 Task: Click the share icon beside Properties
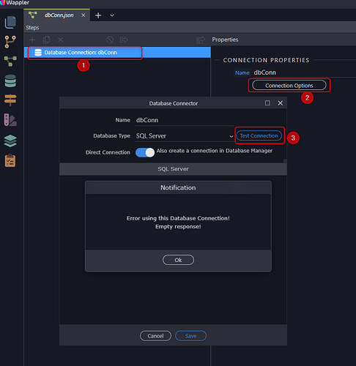click(201, 40)
